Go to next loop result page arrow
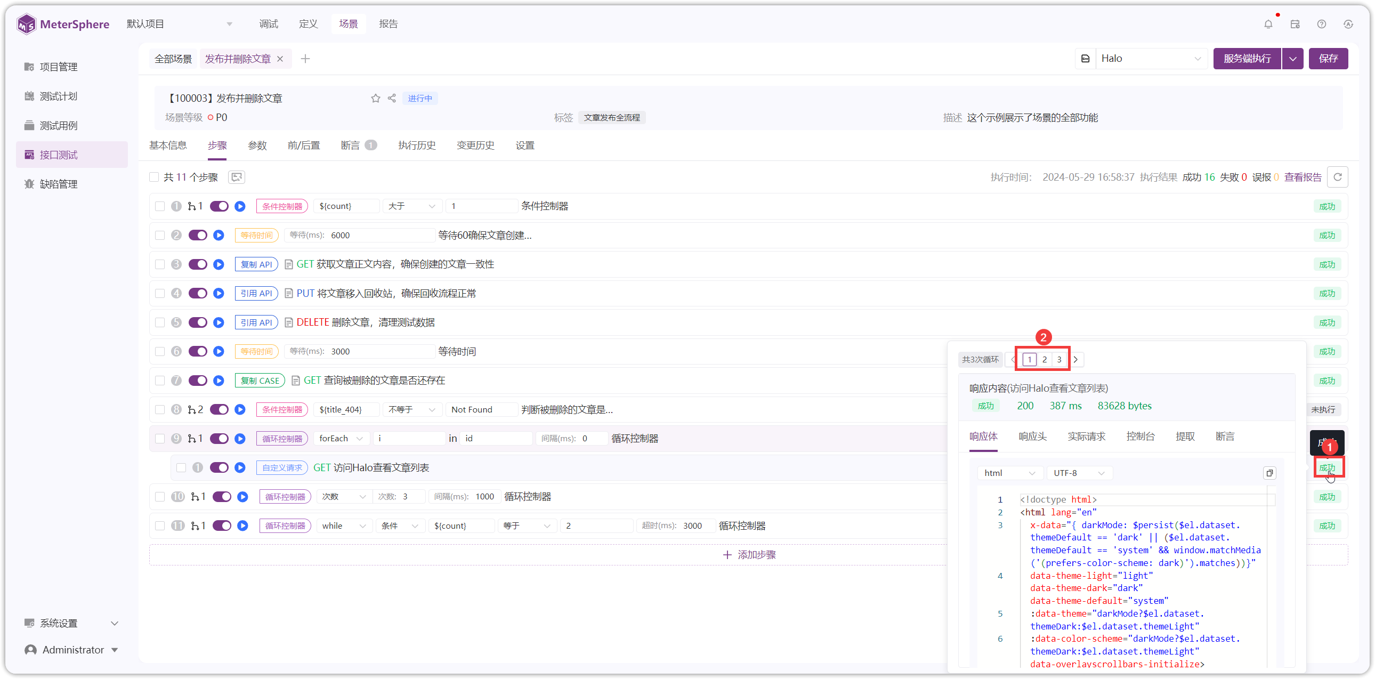This screenshot has width=1375, height=679. click(x=1076, y=359)
